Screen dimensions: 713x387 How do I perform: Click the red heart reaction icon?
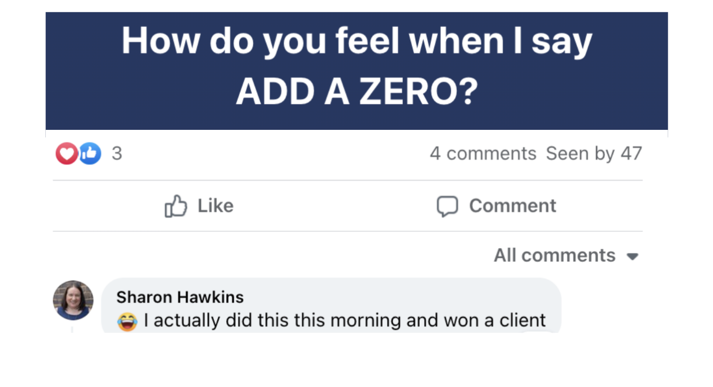coord(66,154)
